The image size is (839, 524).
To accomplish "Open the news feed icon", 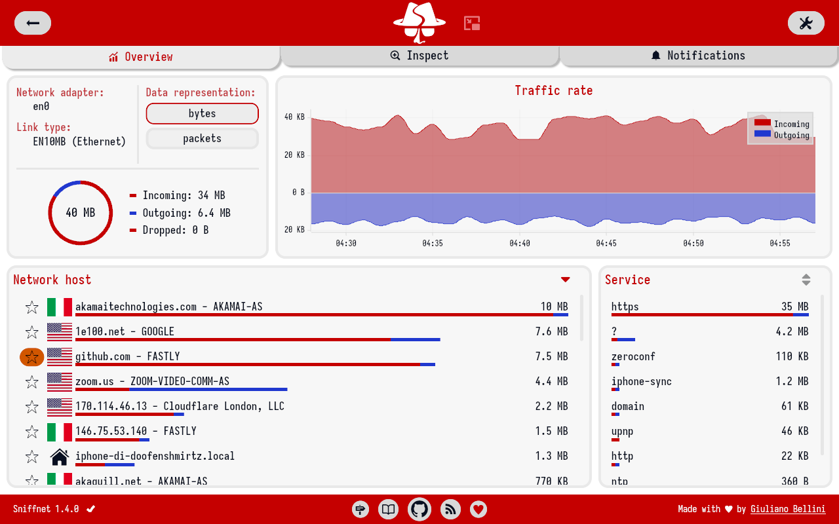I will click(x=450, y=509).
